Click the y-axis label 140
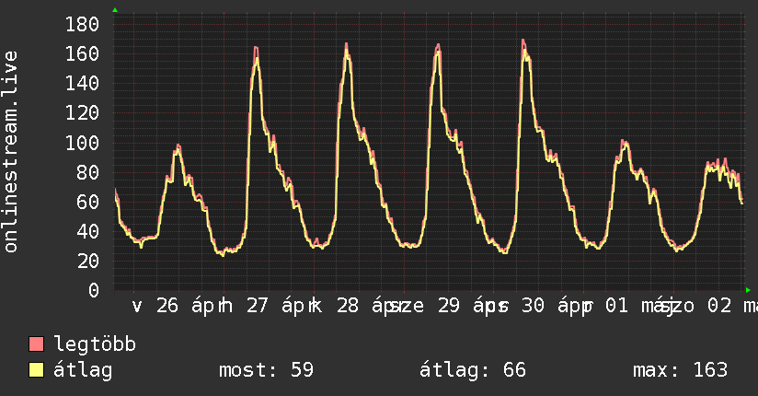758x396 pixels. coord(82,83)
